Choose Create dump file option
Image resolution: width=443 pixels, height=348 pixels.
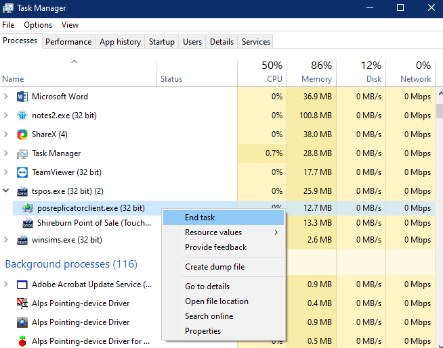pos(224,267)
